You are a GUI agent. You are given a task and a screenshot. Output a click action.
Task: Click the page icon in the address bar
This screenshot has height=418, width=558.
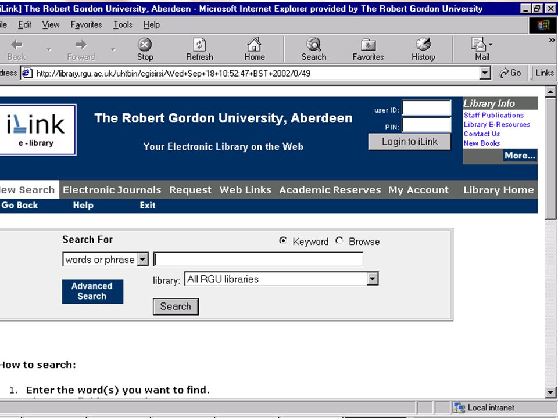point(27,73)
